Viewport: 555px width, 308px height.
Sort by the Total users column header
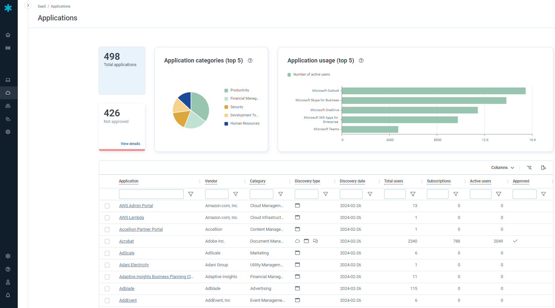click(393, 181)
